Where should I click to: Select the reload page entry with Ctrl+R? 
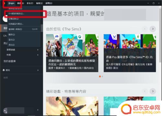[x=24, y=29]
